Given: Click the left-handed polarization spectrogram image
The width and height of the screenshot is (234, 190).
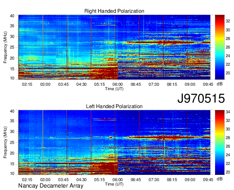Looking at the screenshot, I should (114, 142).
